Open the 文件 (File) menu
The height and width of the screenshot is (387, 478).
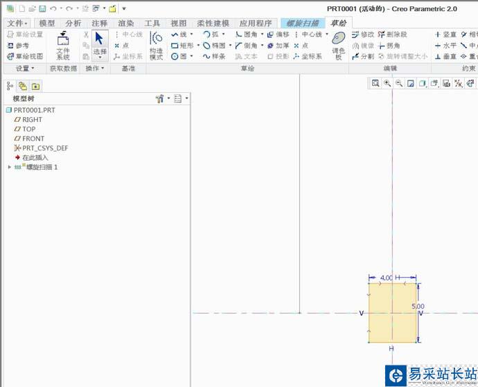pos(17,23)
